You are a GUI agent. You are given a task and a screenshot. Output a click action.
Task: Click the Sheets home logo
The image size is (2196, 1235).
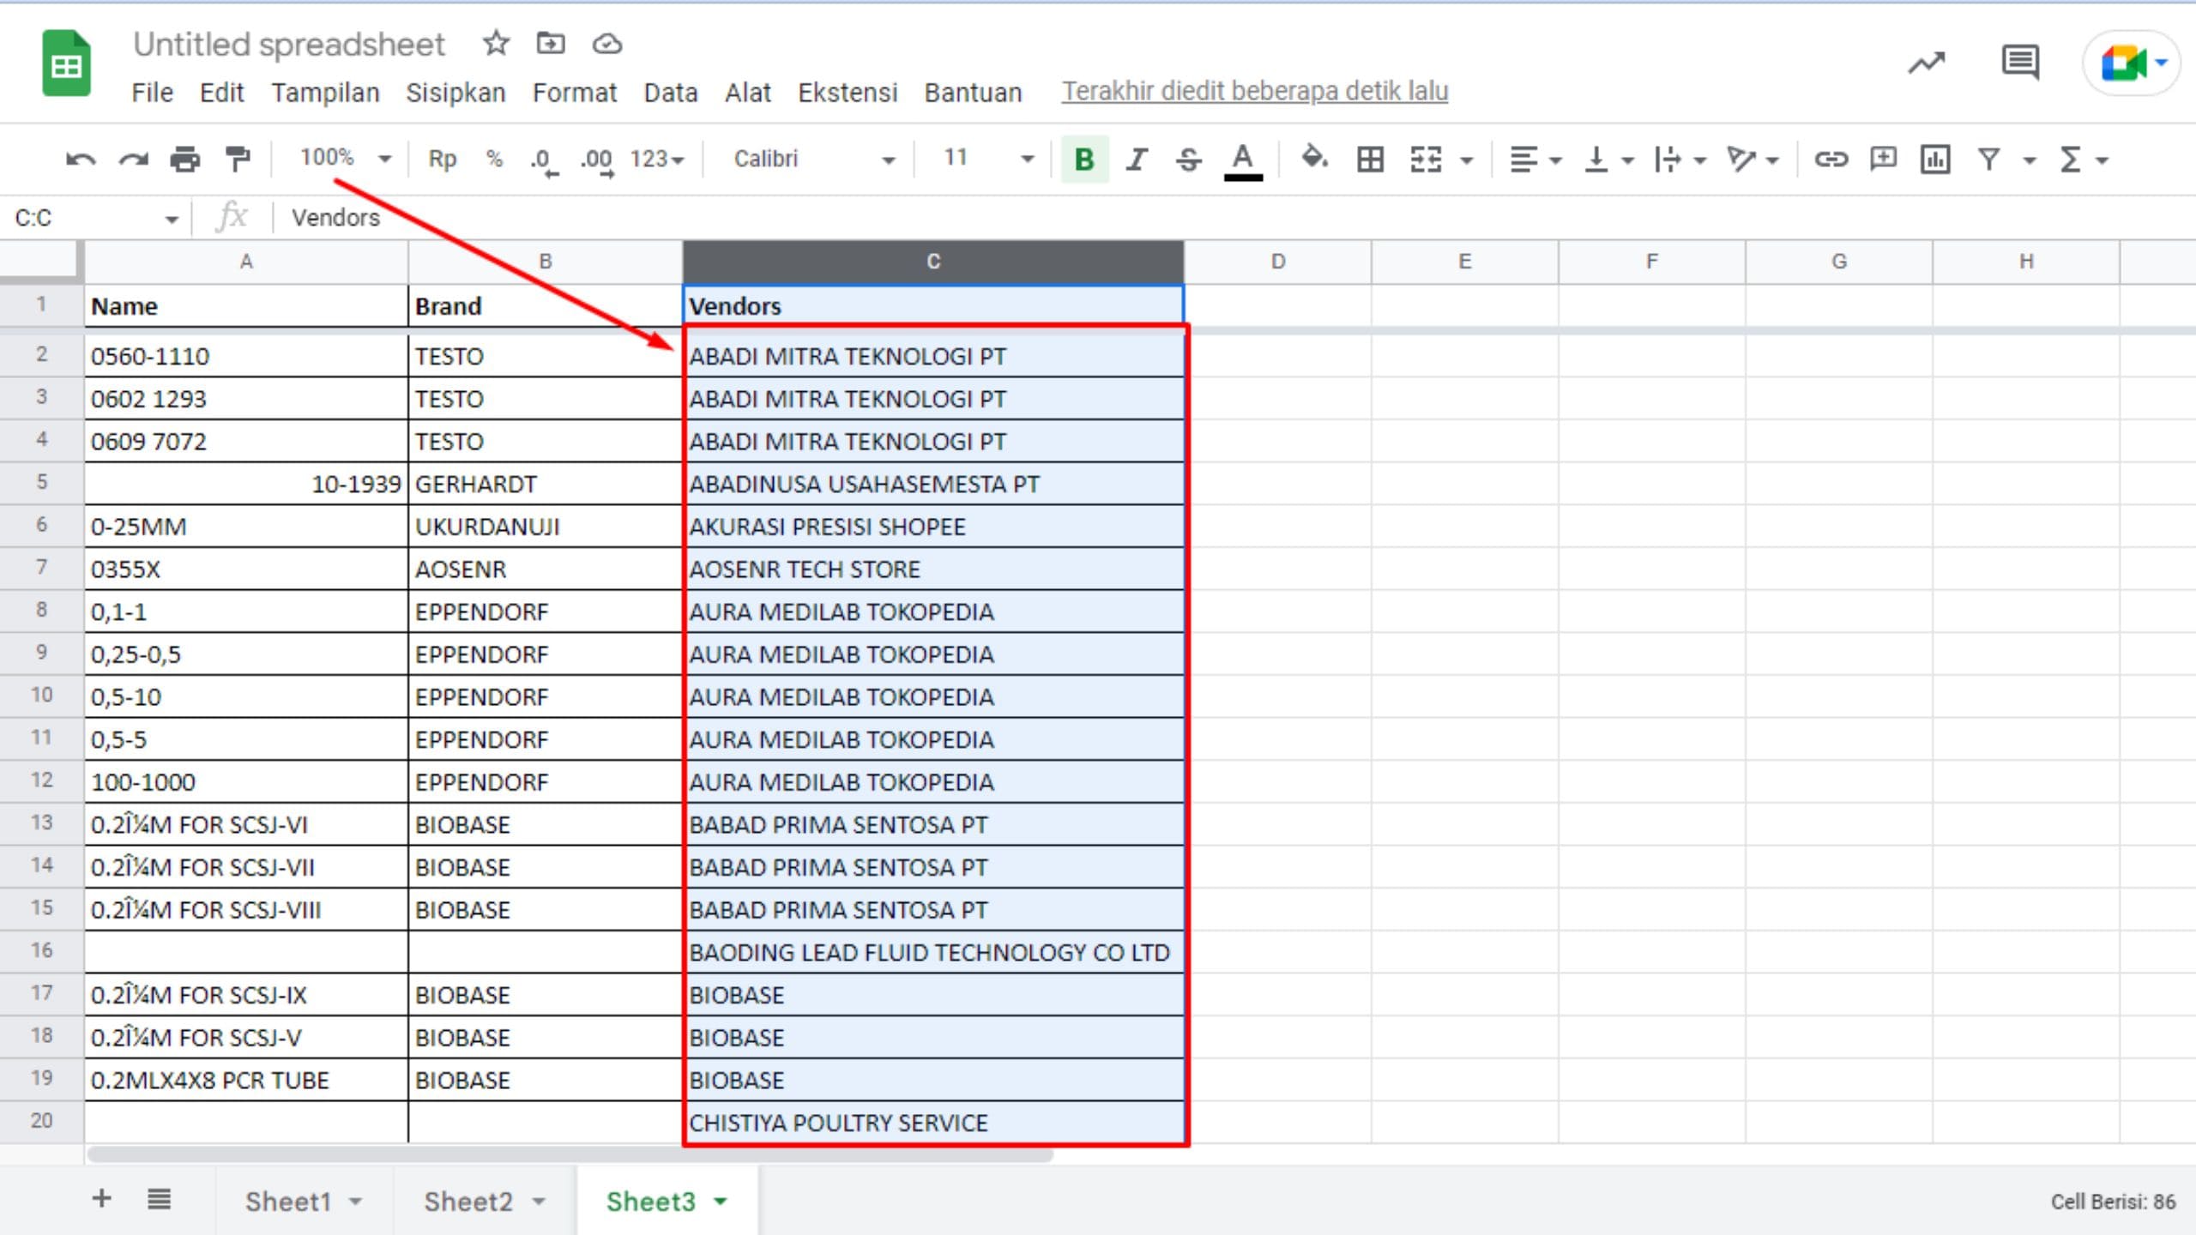tap(66, 63)
